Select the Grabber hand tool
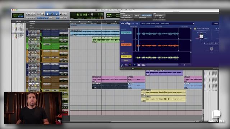The image size is (230, 129). pos(56,14)
